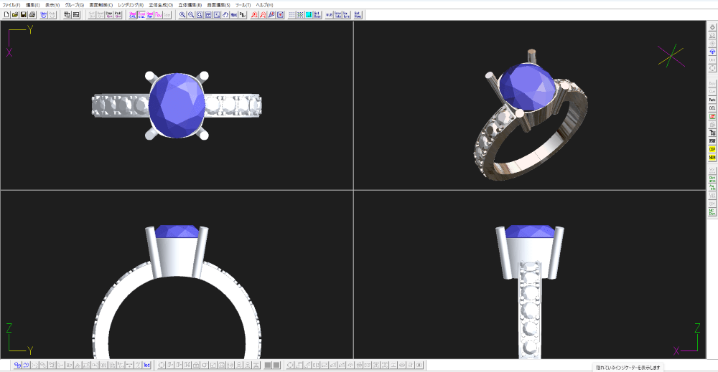
Task: Open the 編集(E) menu
Action: (x=32, y=4)
